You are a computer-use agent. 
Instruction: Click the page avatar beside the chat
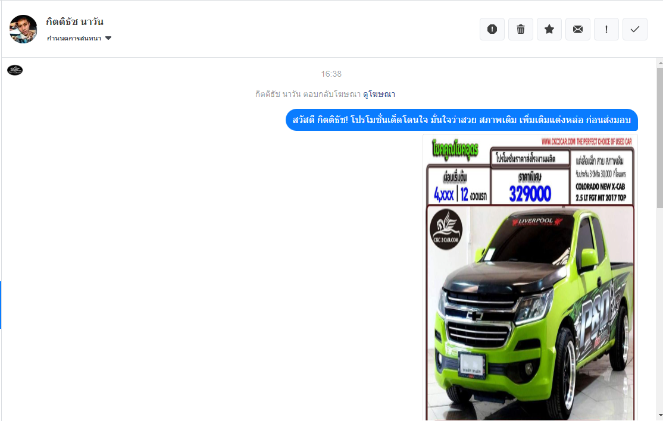pyautogui.click(x=15, y=70)
